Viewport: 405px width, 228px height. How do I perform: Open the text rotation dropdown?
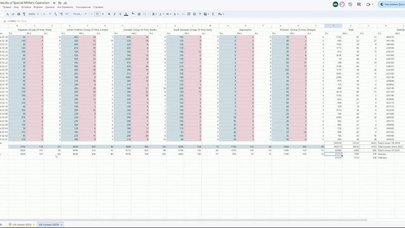pyautogui.click(x=176, y=14)
